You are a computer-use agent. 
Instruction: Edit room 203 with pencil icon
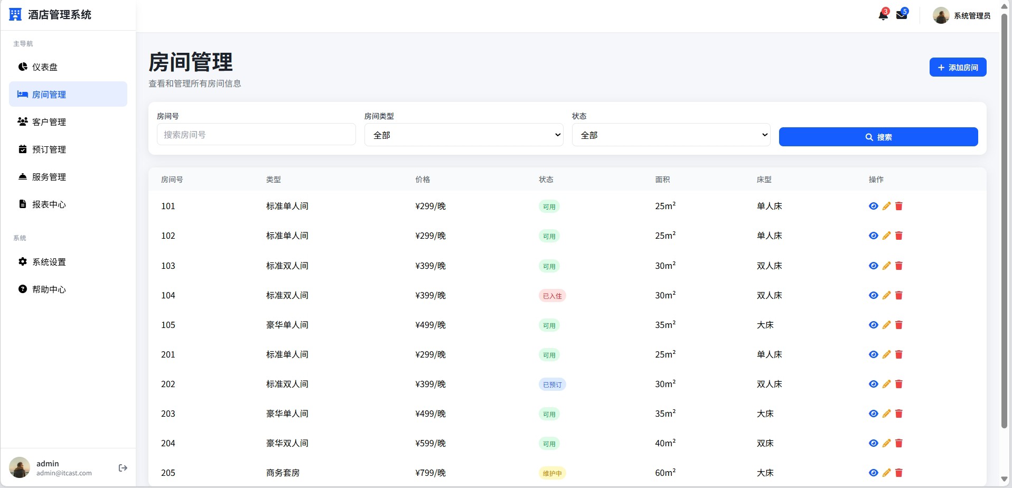click(886, 414)
